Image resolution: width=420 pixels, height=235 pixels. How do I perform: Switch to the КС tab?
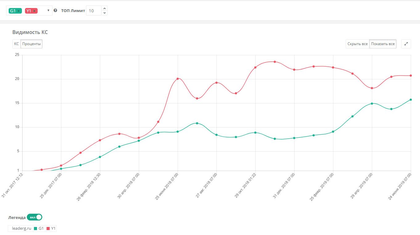[16, 44]
